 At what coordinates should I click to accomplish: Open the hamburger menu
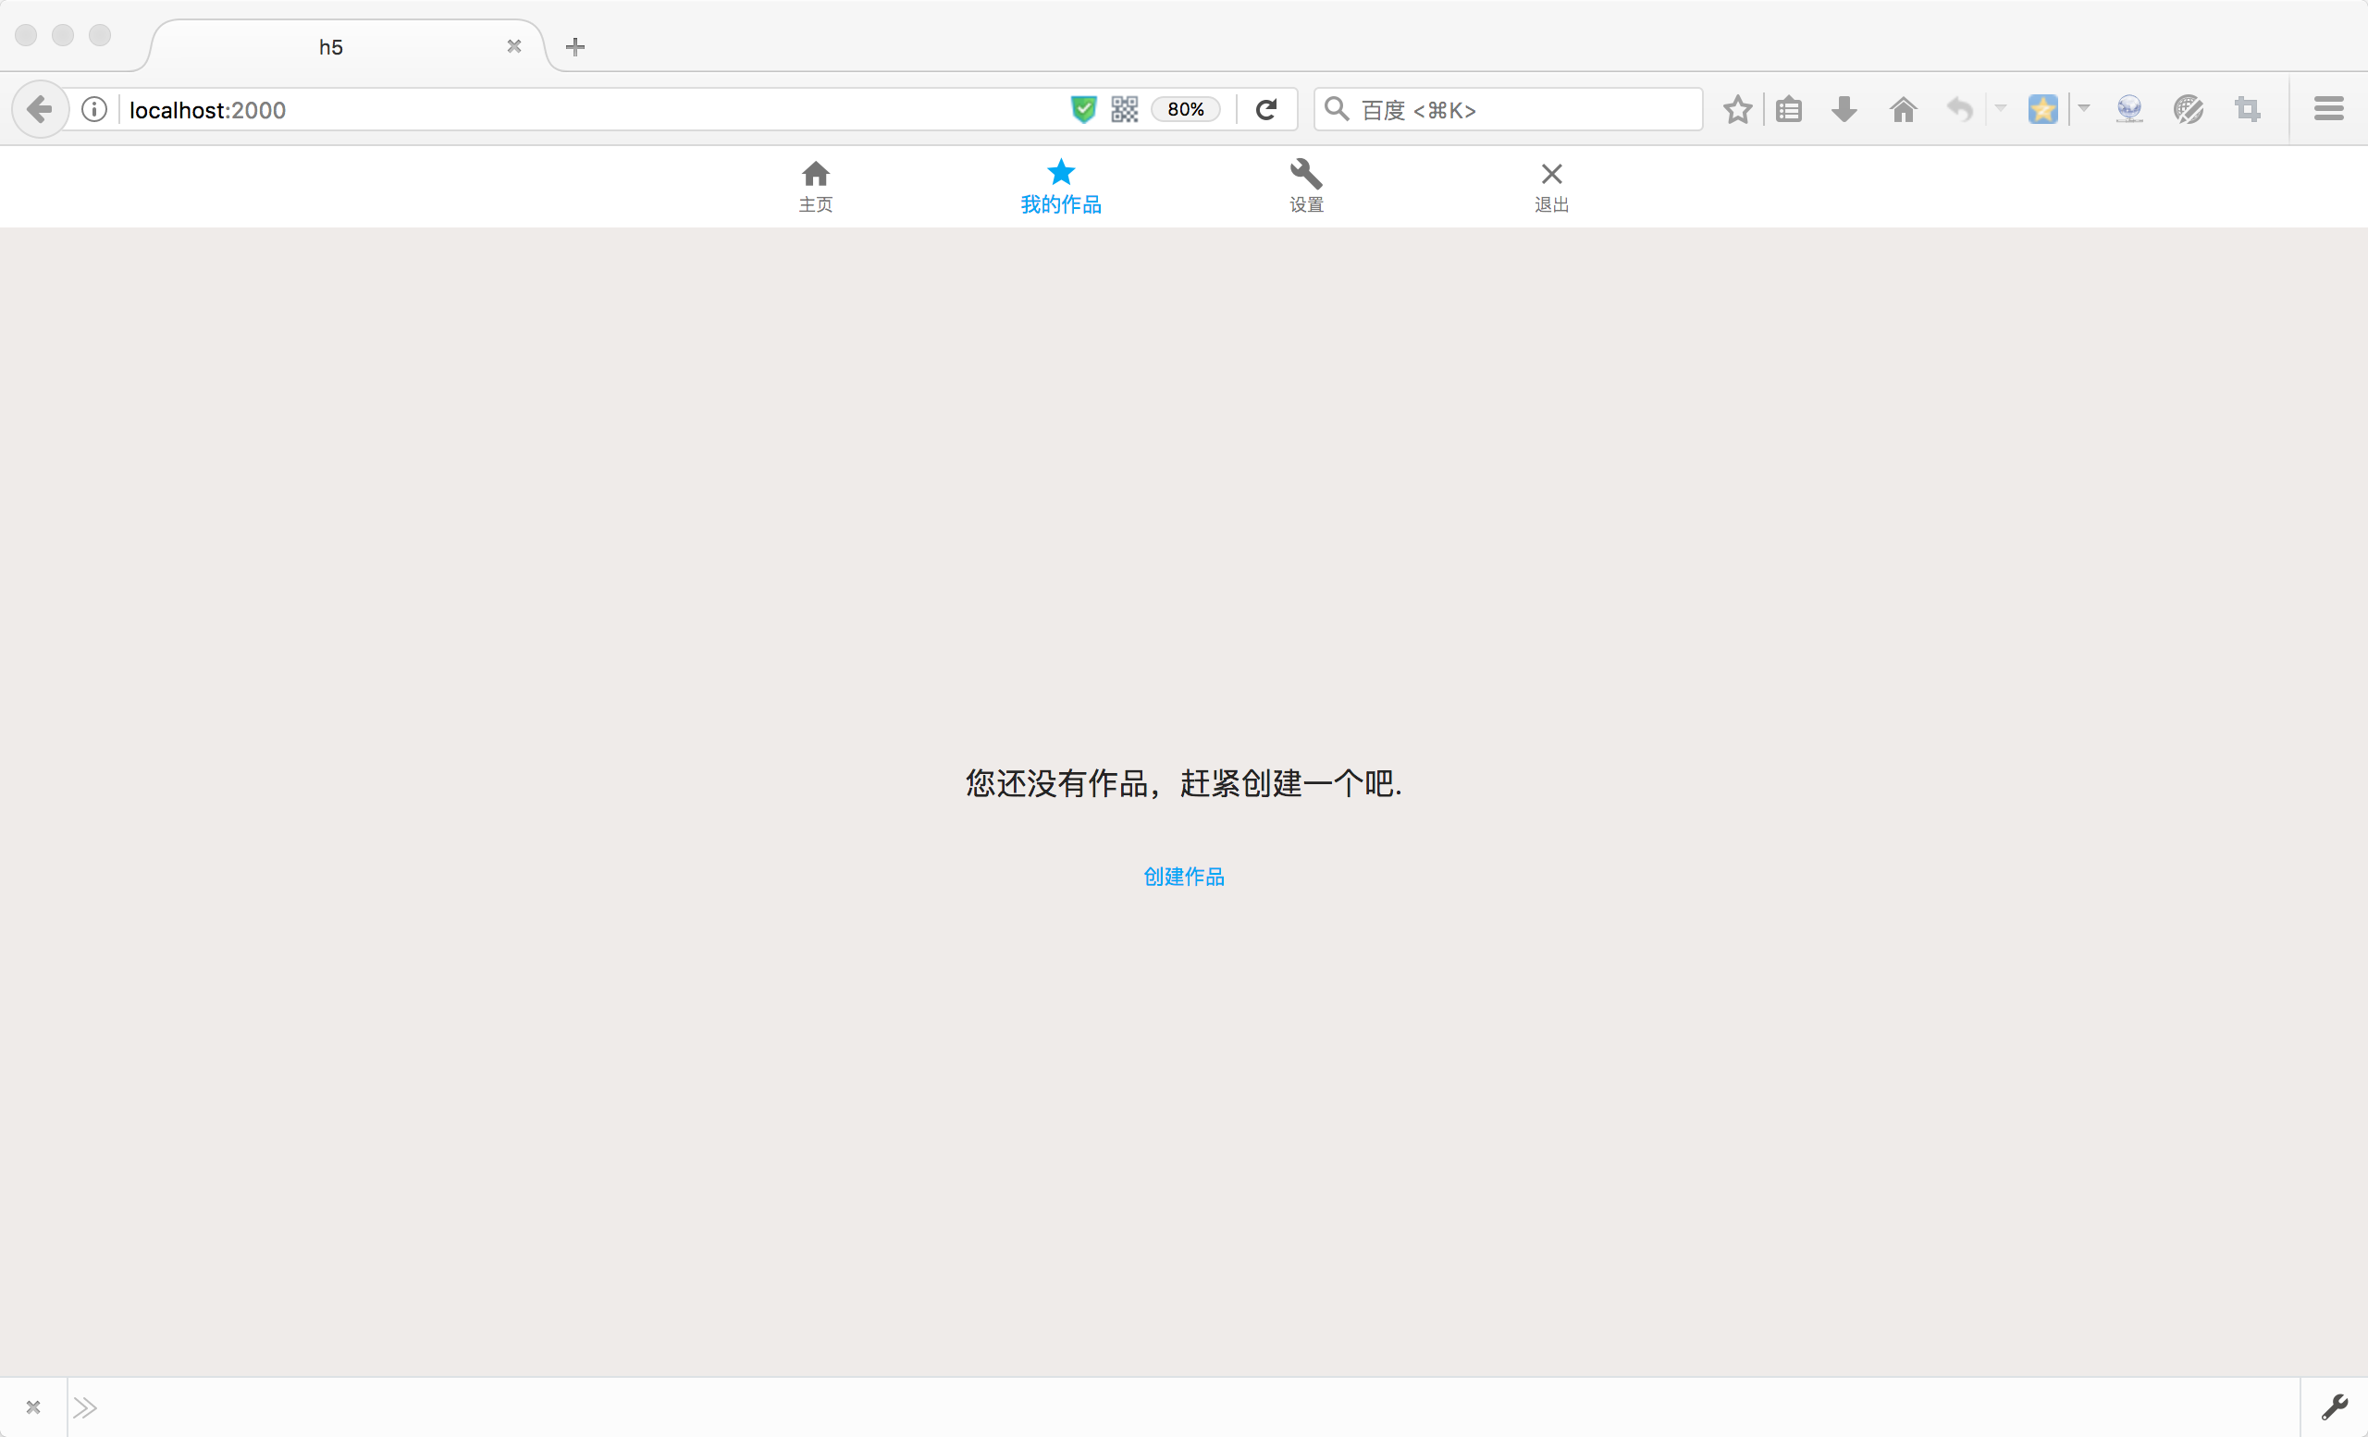[x=2327, y=109]
